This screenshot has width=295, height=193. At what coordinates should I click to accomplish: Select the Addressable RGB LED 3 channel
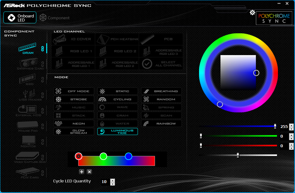pos(161,51)
